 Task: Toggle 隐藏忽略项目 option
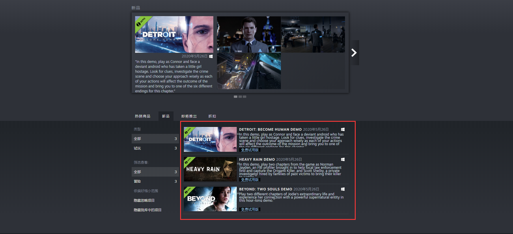tap(144, 201)
